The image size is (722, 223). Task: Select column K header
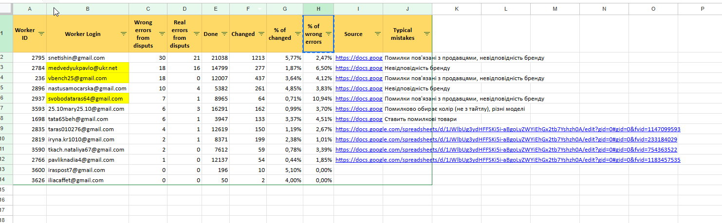[457, 9]
